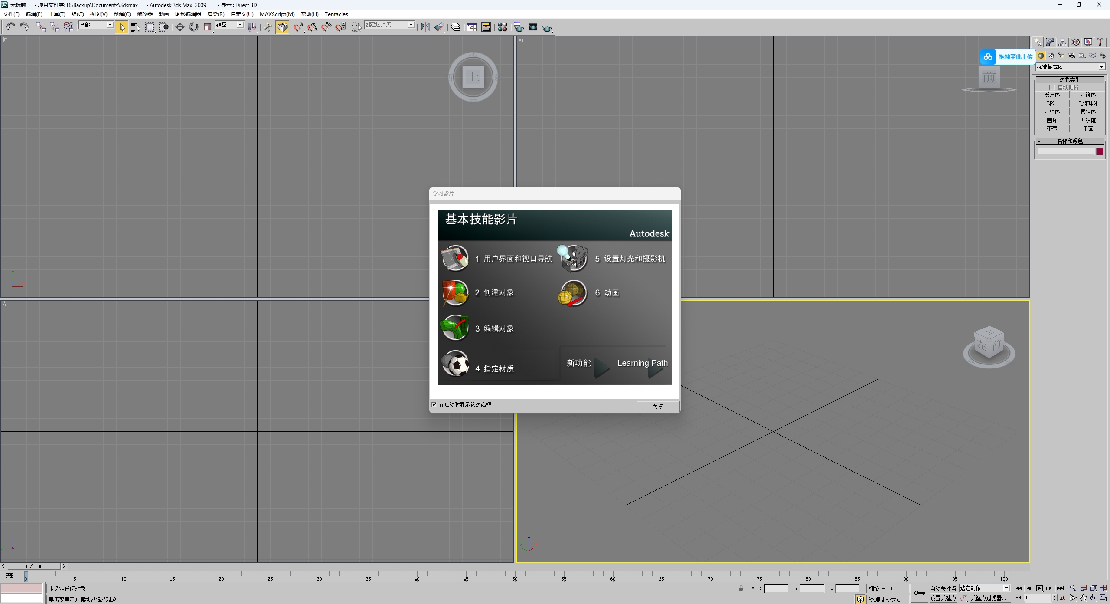This screenshot has height=604, width=1110.
Task: Toggle the selection lock icon
Action: point(741,588)
